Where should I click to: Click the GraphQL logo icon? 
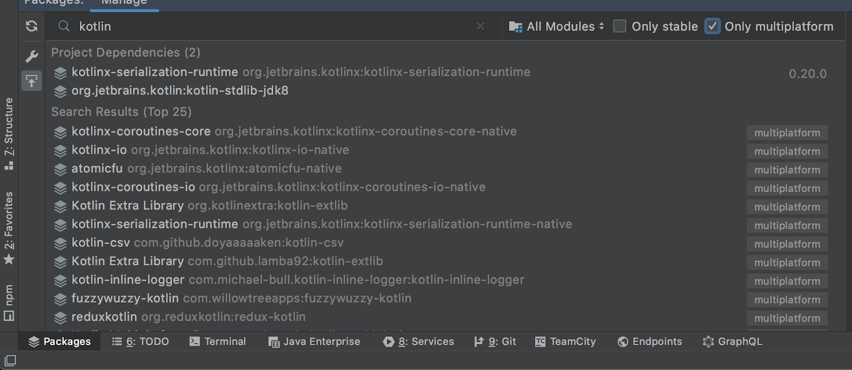tap(708, 342)
